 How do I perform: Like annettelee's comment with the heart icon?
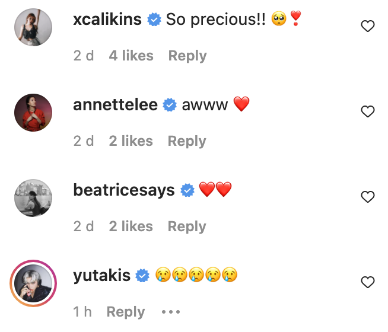pyautogui.click(x=368, y=111)
